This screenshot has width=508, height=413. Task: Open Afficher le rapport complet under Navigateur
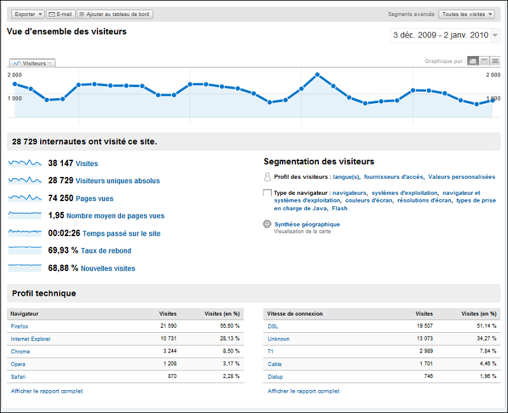pyautogui.click(x=46, y=391)
